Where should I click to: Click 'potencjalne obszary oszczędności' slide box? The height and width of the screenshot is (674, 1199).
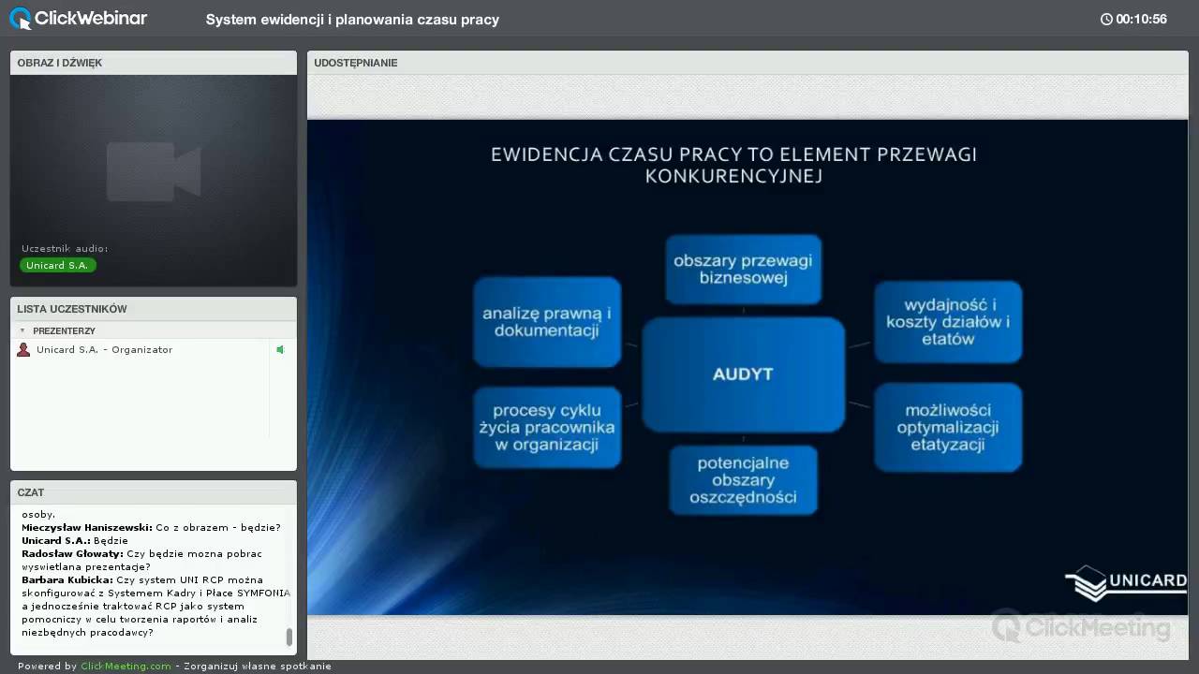pos(743,479)
